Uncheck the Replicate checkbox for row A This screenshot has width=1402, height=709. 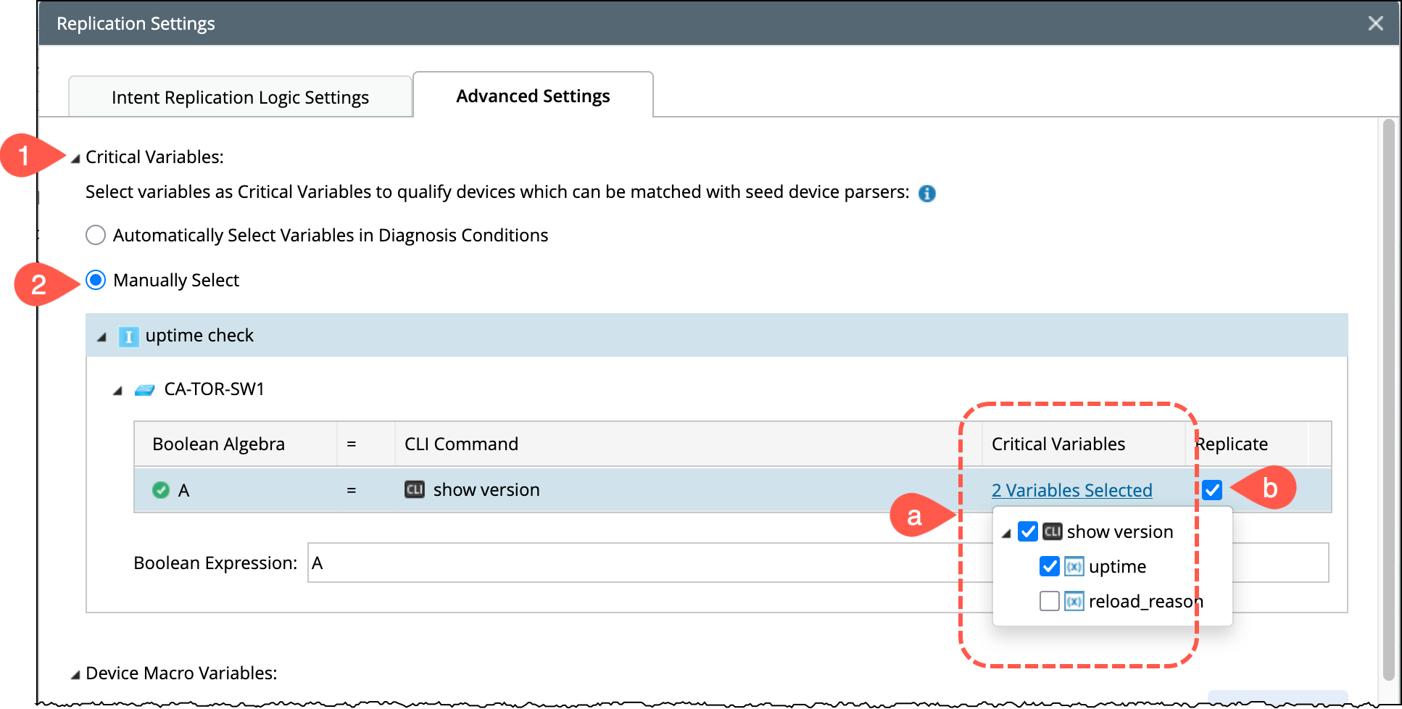point(1211,491)
